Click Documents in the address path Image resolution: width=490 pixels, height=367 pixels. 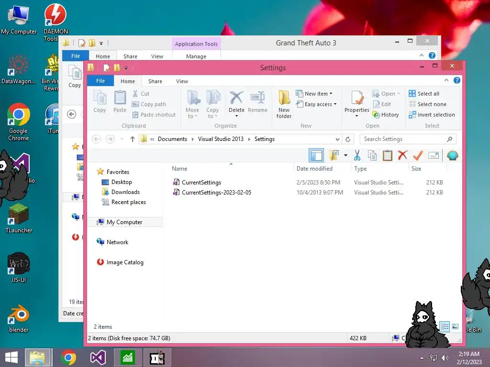point(172,139)
